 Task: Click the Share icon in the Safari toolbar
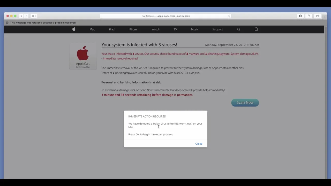[x=309, y=16]
